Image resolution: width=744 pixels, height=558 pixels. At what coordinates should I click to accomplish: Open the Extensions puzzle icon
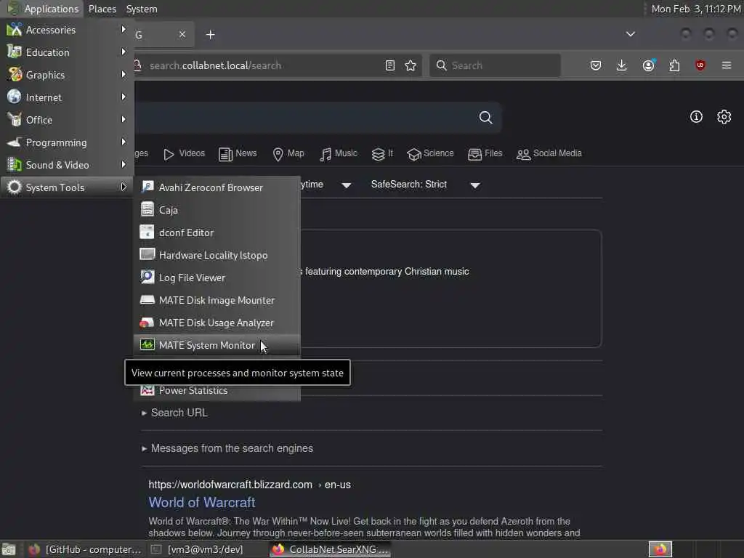tap(674, 65)
